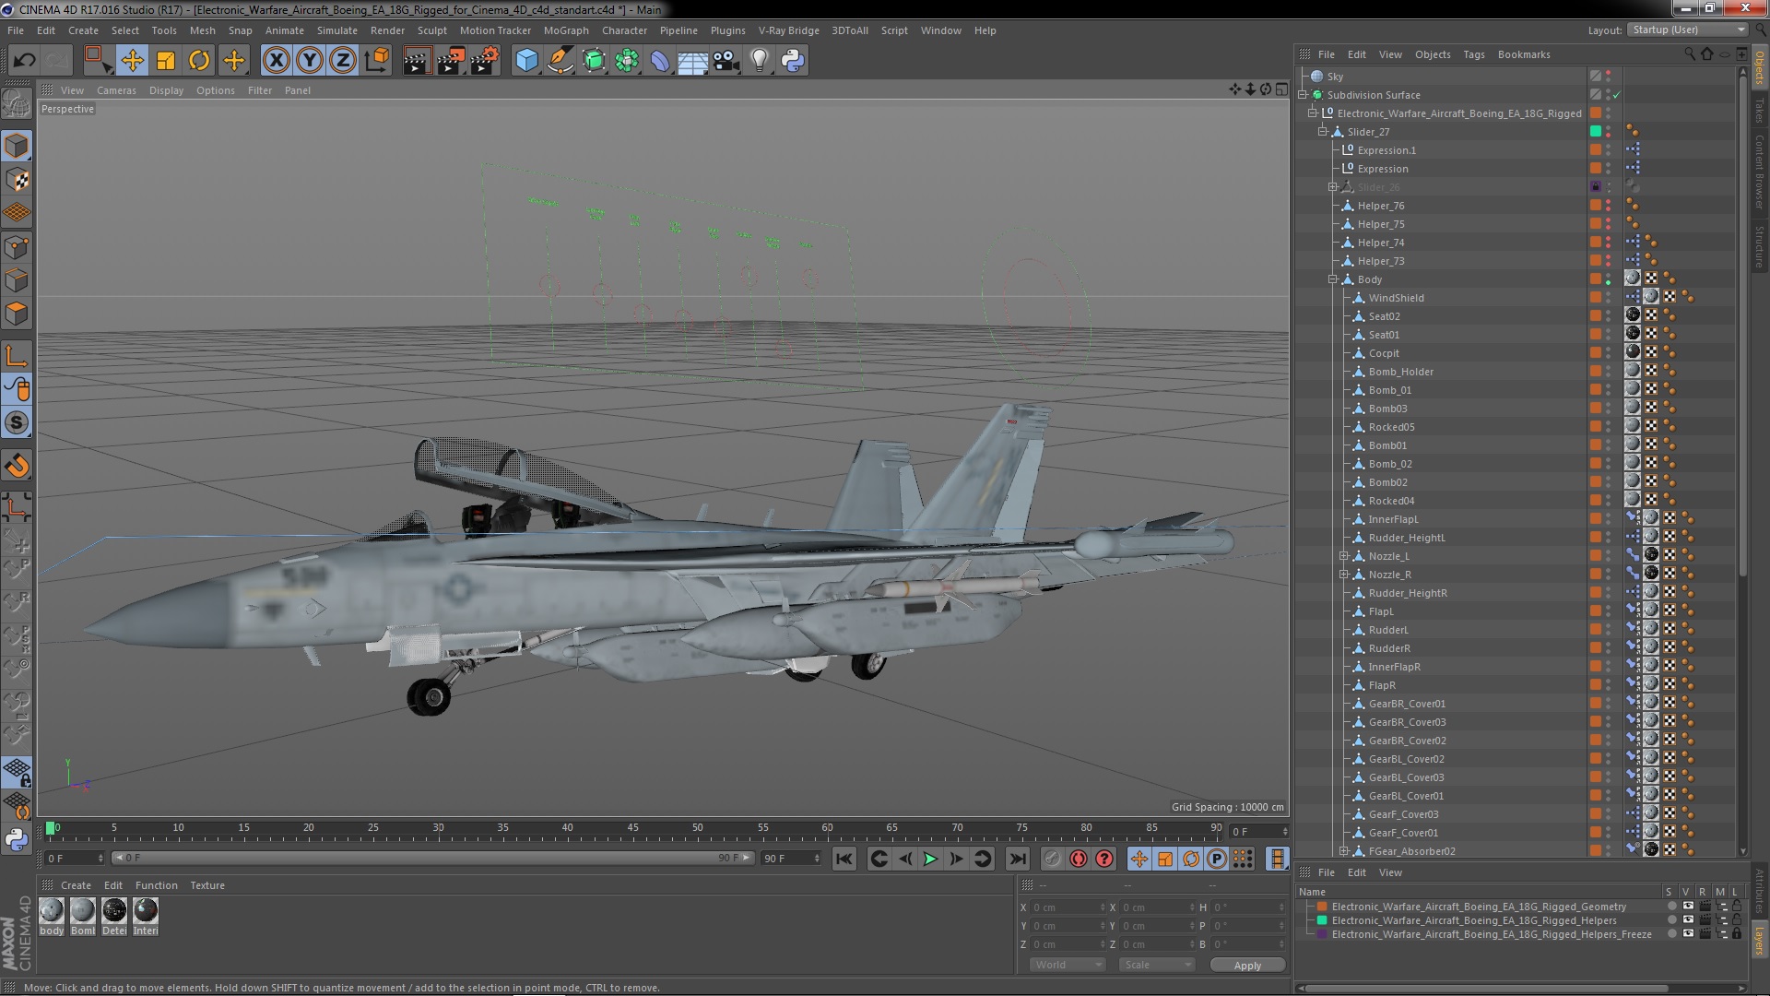This screenshot has width=1770, height=996.
Task: Click the record active objects button
Action: coord(1053,859)
